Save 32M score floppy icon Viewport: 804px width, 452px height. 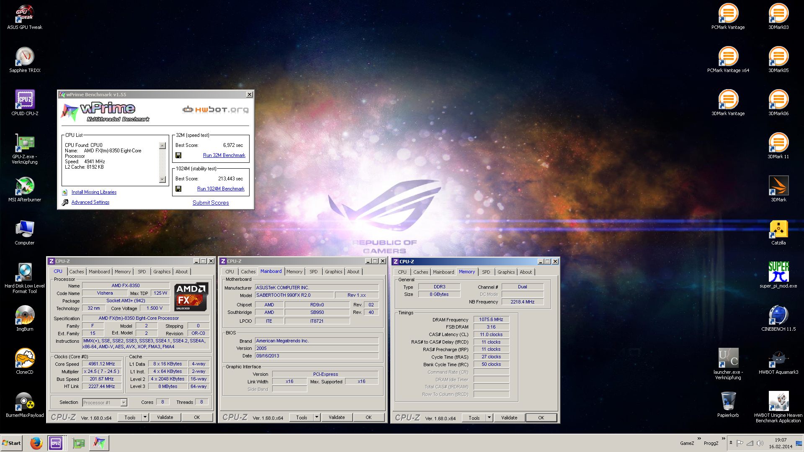tap(178, 155)
